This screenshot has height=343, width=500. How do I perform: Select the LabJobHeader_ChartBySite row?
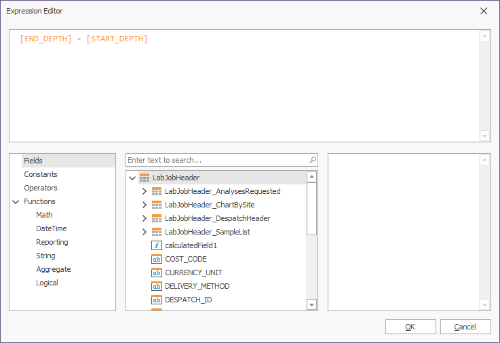click(x=210, y=205)
